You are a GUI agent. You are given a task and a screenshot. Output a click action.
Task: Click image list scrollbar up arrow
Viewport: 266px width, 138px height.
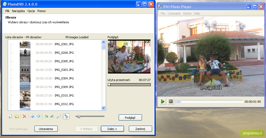point(103,42)
